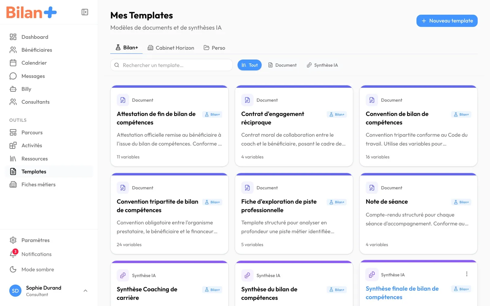Go to Bénéficiaires section

(x=49, y=50)
